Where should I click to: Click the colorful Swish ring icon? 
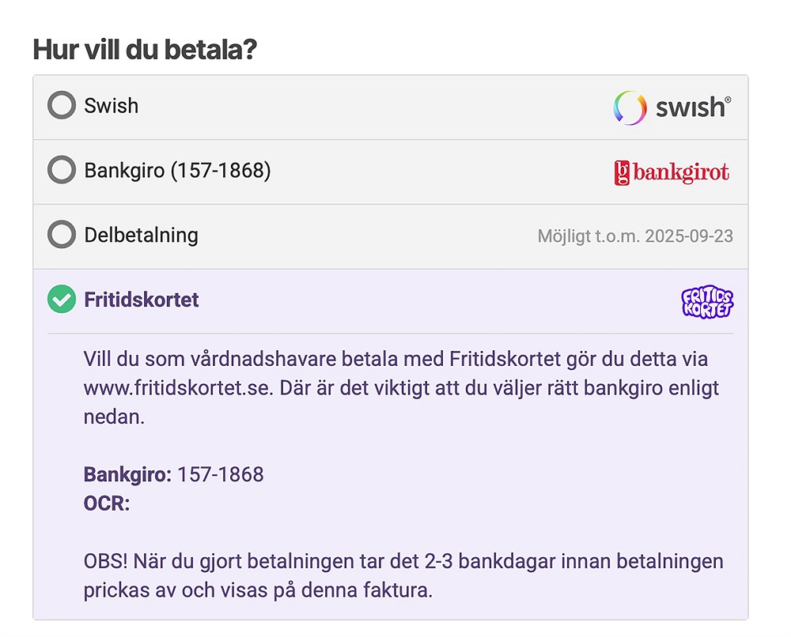pyautogui.click(x=630, y=107)
